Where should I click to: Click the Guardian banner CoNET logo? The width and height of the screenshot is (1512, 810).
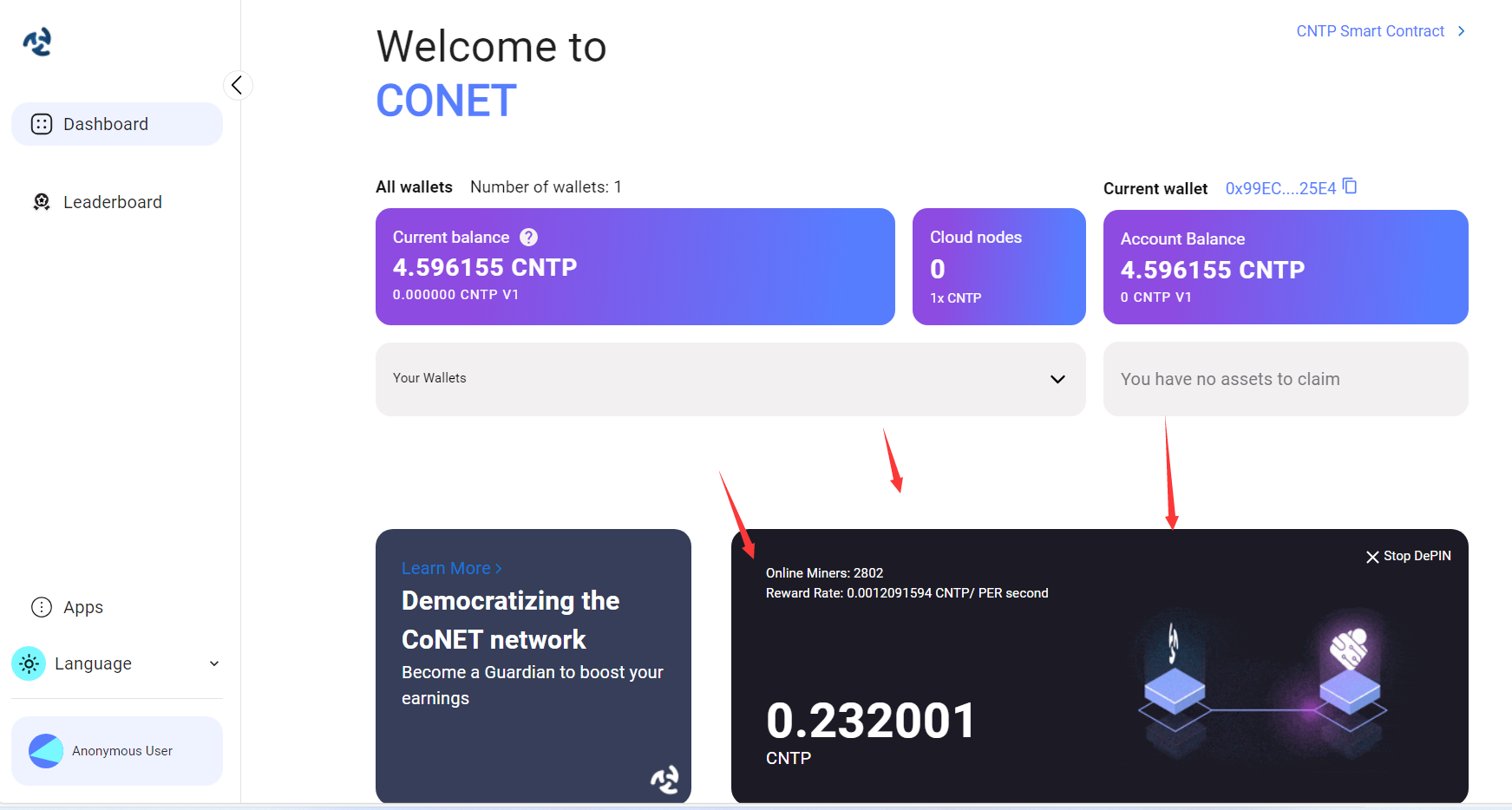pyautogui.click(x=665, y=780)
